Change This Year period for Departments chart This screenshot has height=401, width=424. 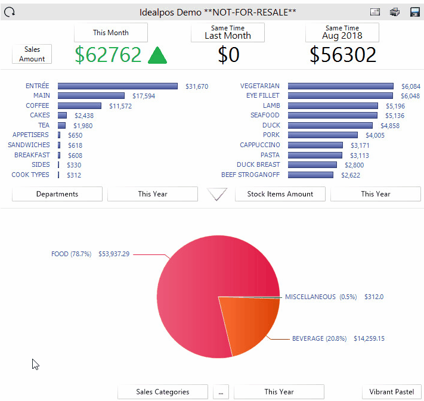pyautogui.click(x=152, y=194)
